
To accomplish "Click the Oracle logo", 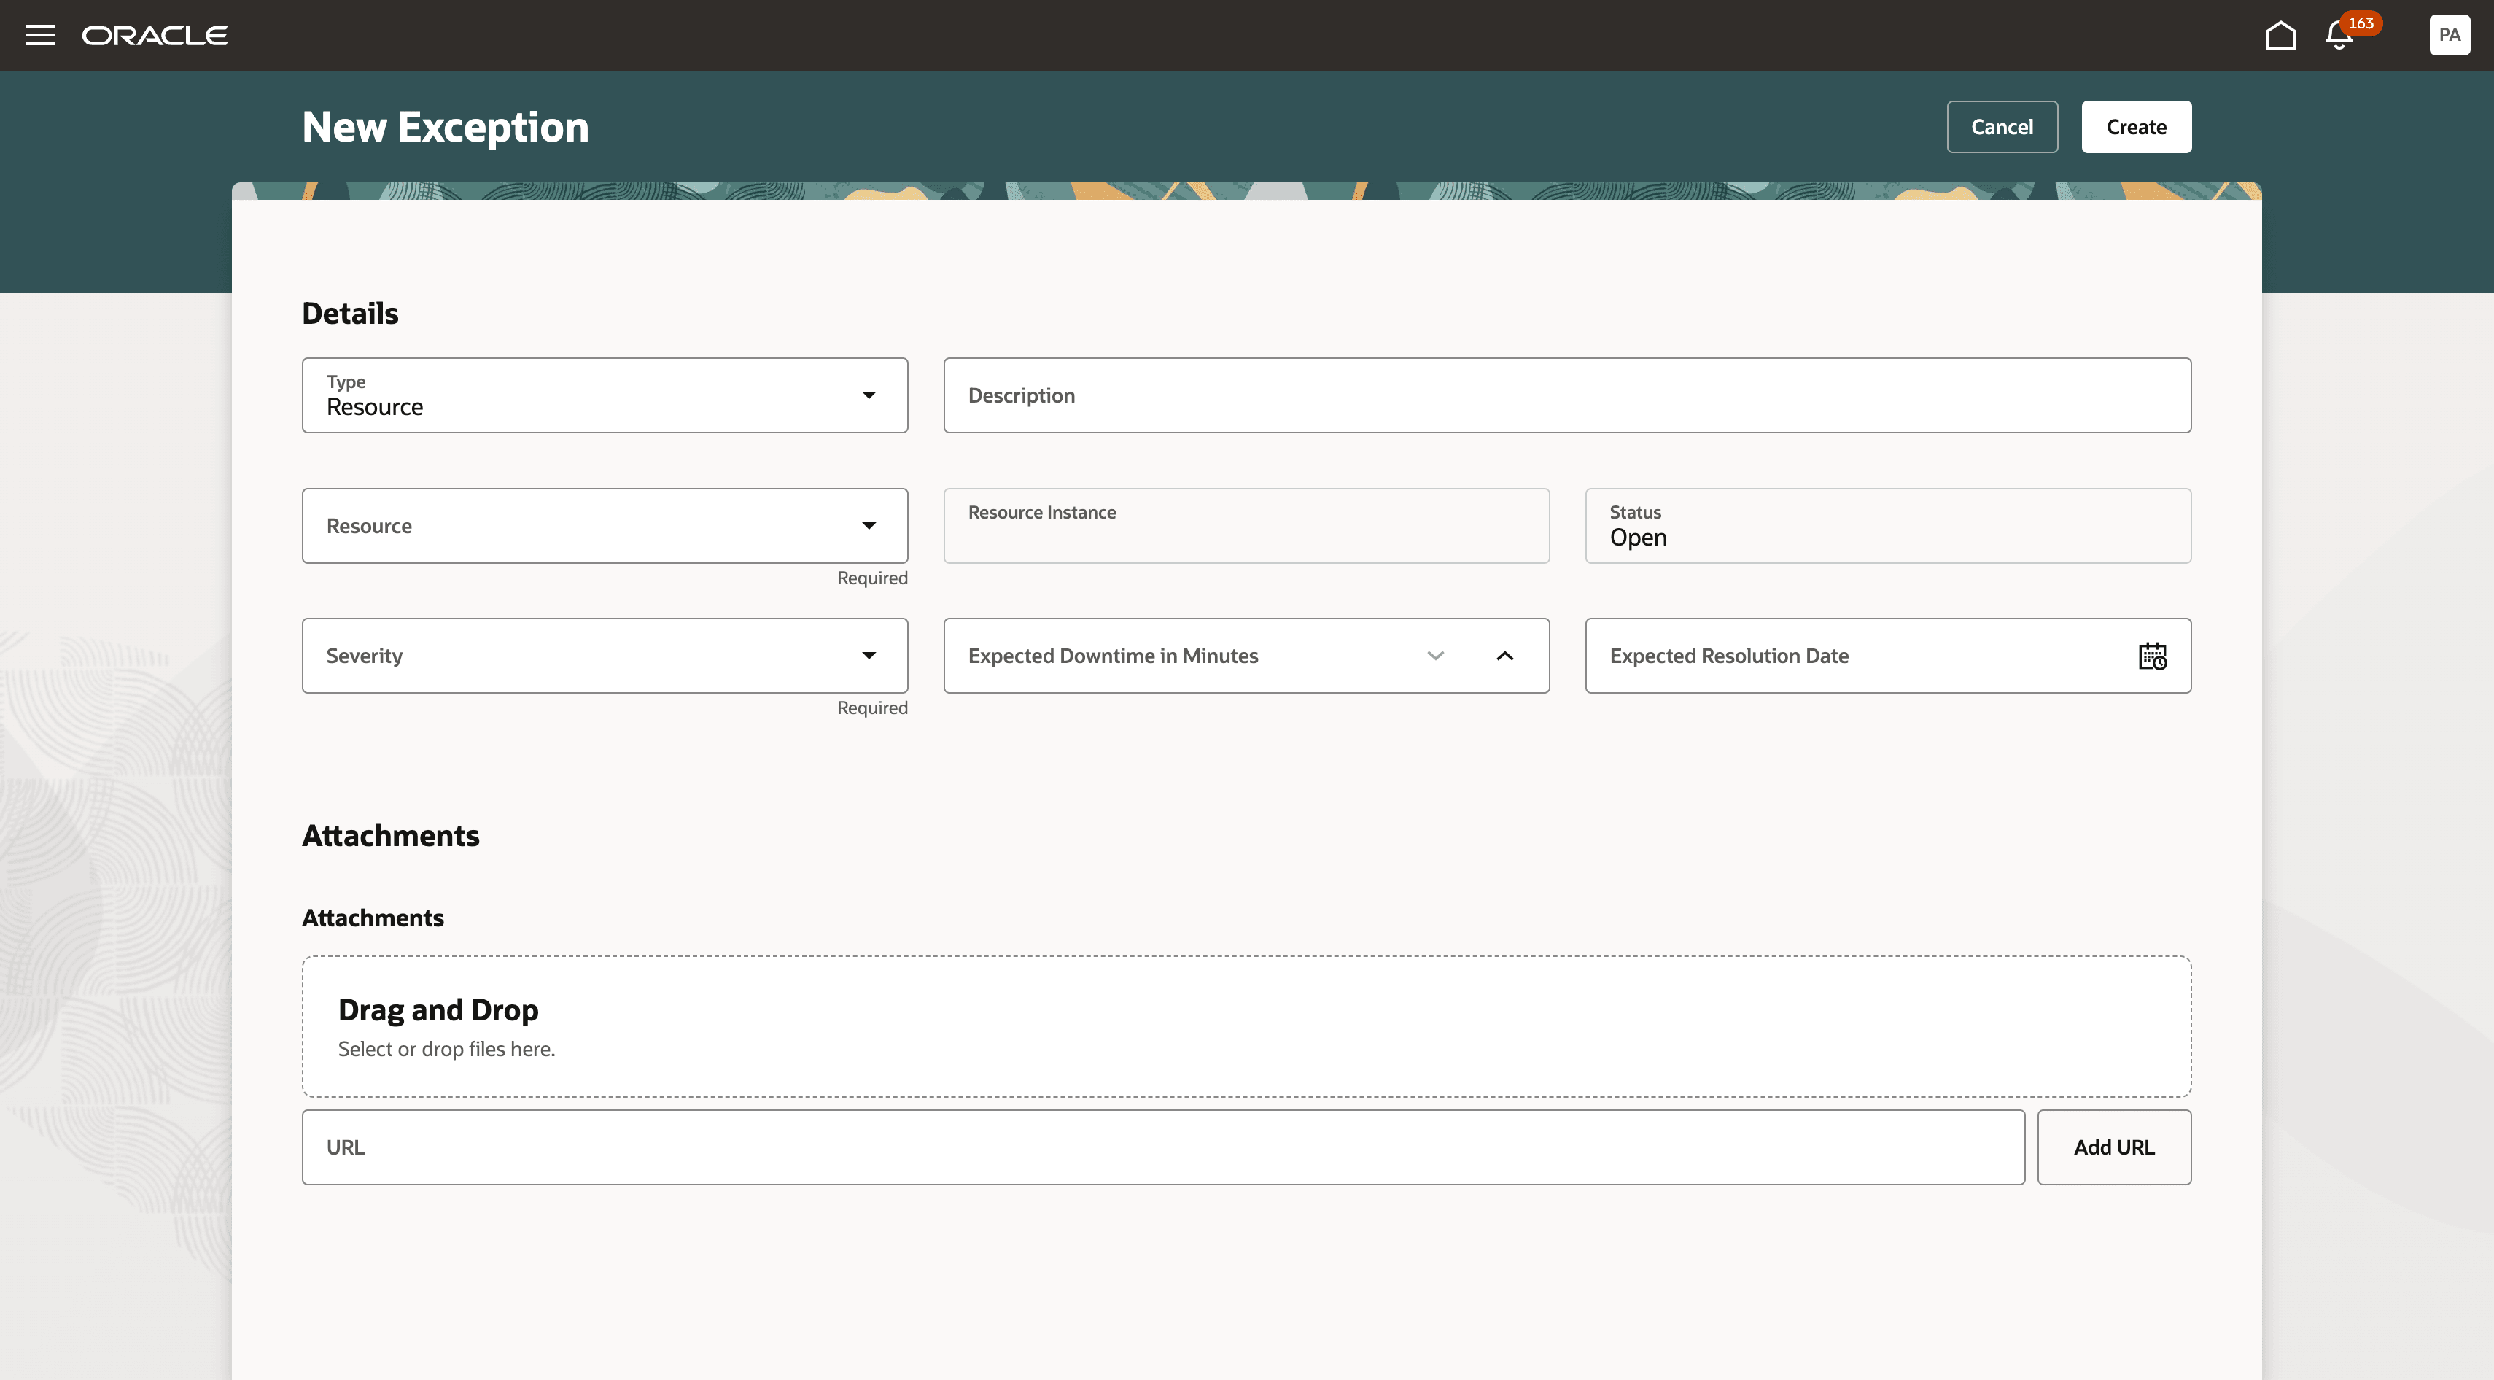I will point(155,36).
